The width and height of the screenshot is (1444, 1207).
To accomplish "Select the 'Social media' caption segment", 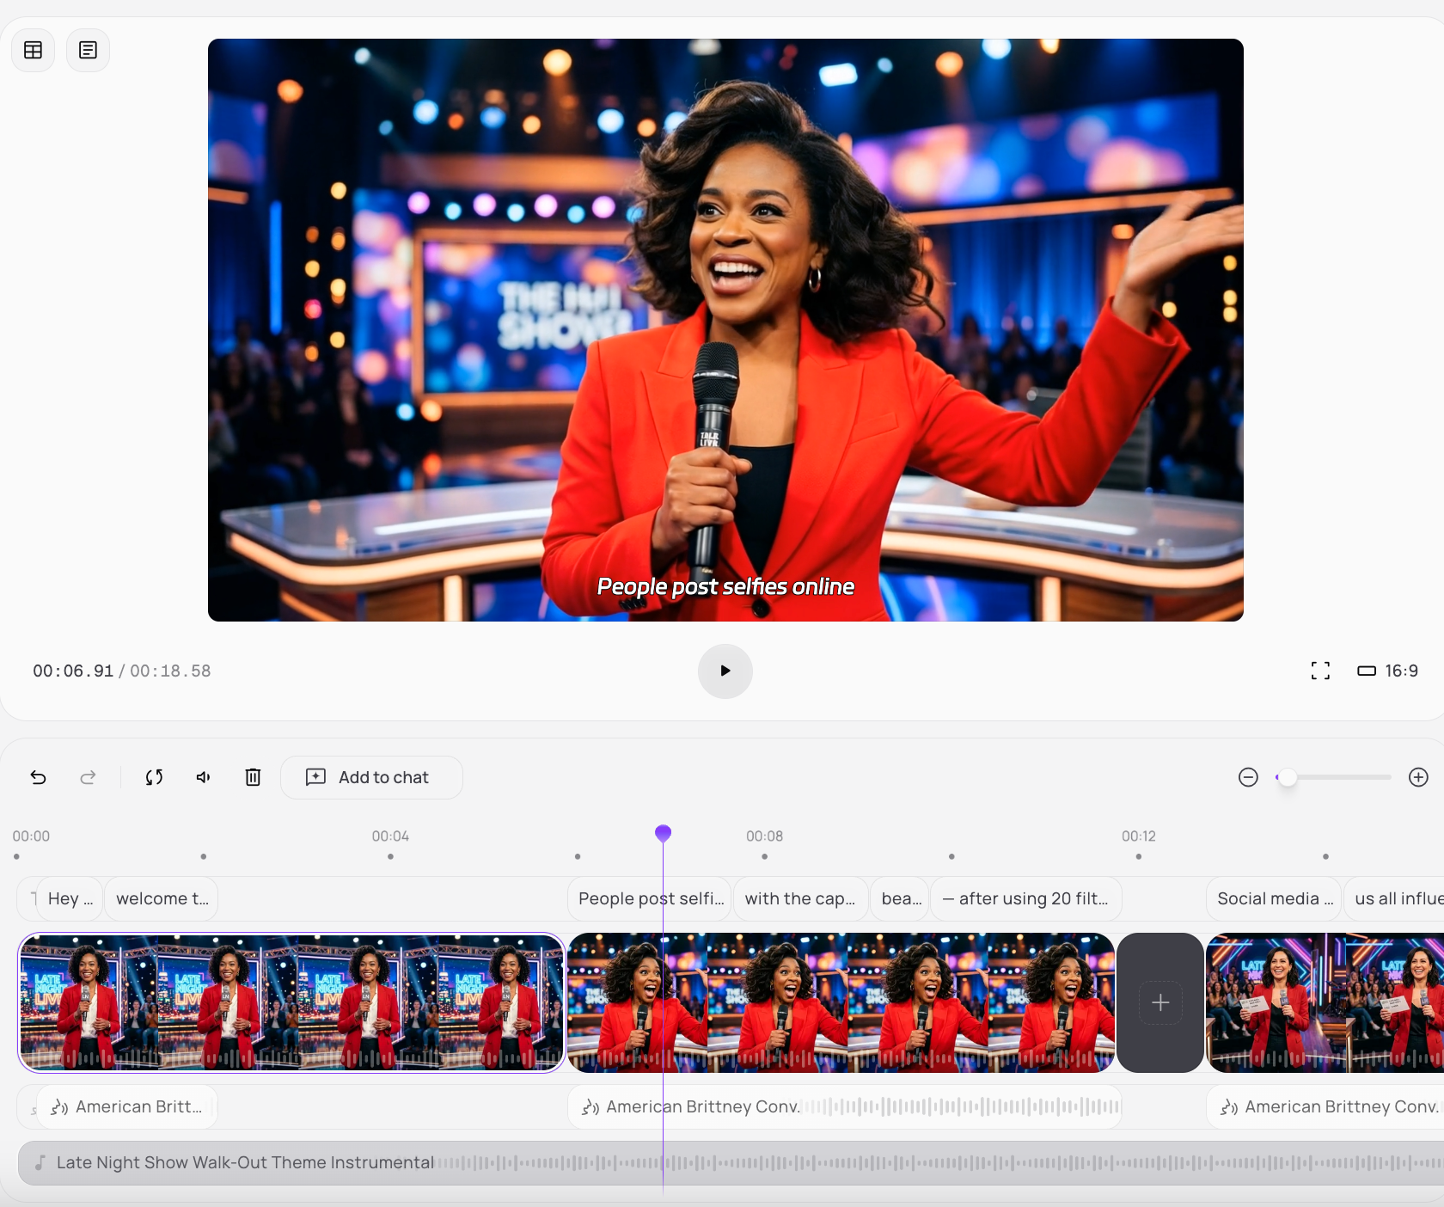I will pyautogui.click(x=1274, y=898).
